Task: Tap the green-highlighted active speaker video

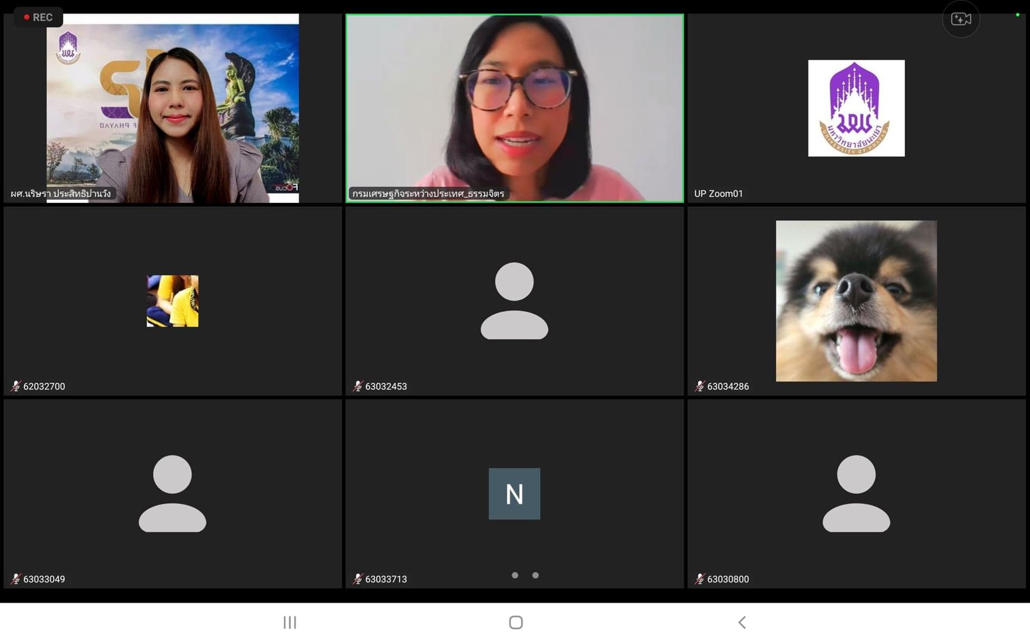Action: pyautogui.click(x=514, y=108)
